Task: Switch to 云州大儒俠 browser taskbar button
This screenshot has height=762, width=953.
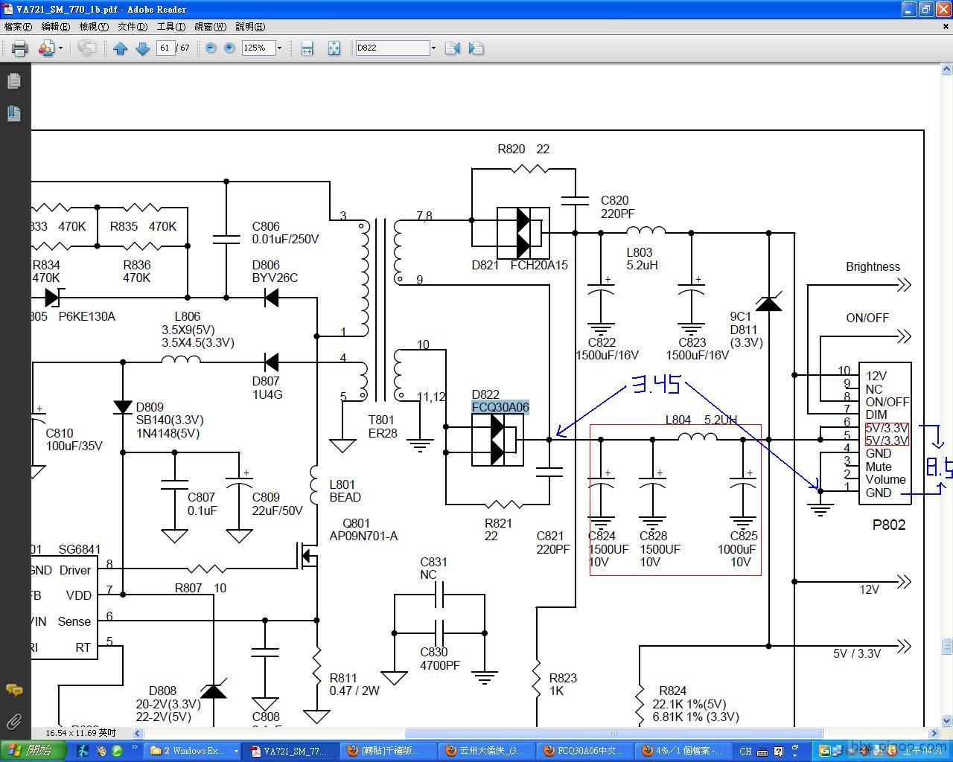Action: pyautogui.click(x=485, y=751)
